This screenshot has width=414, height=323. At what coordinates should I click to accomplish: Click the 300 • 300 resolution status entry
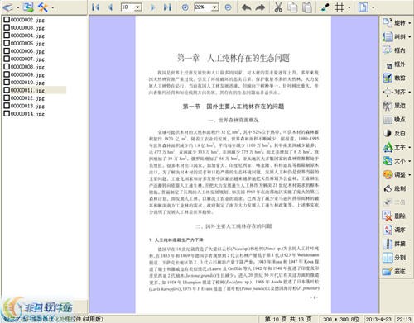341,319
